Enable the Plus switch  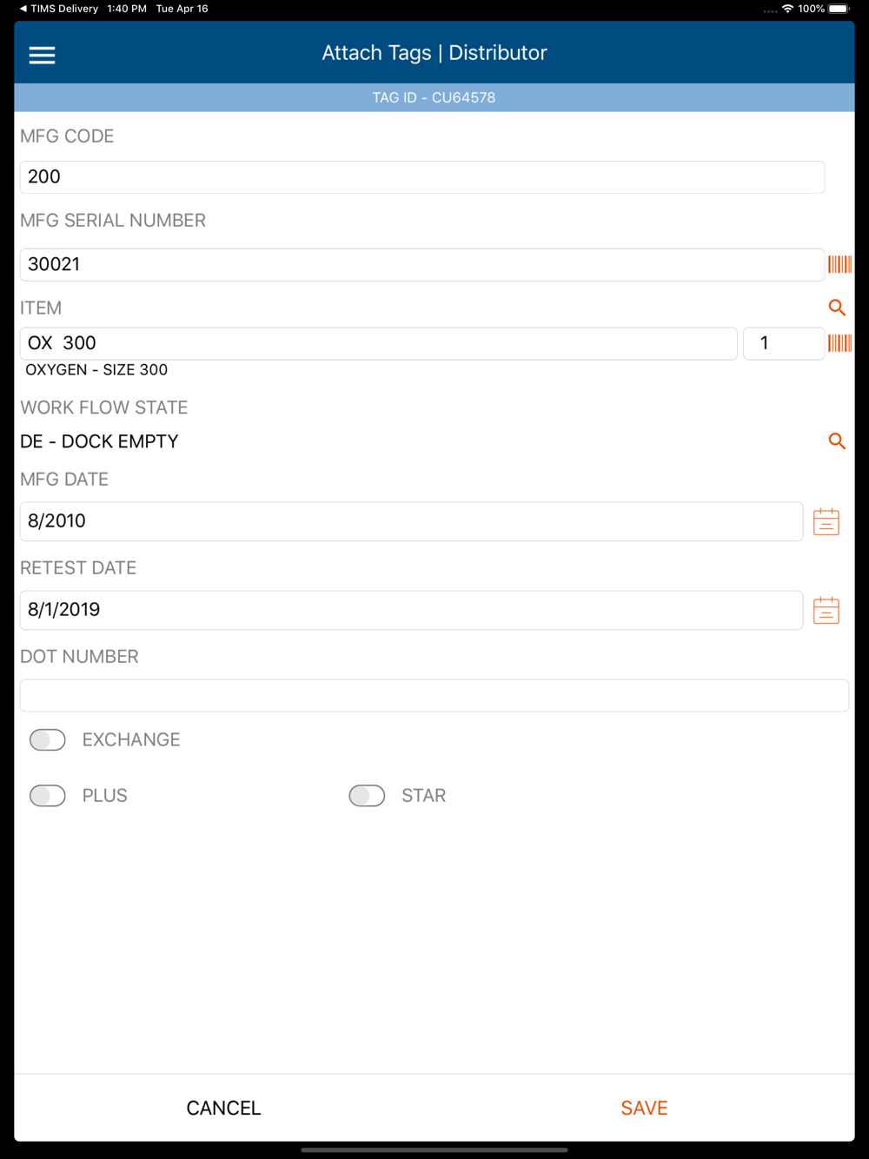(x=48, y=795)
